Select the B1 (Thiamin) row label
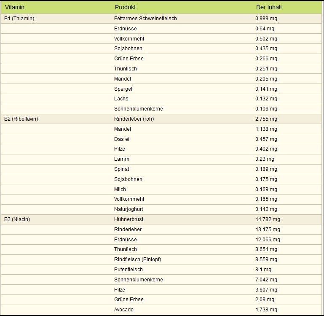 pyautogui.click(x=19, y=19)
